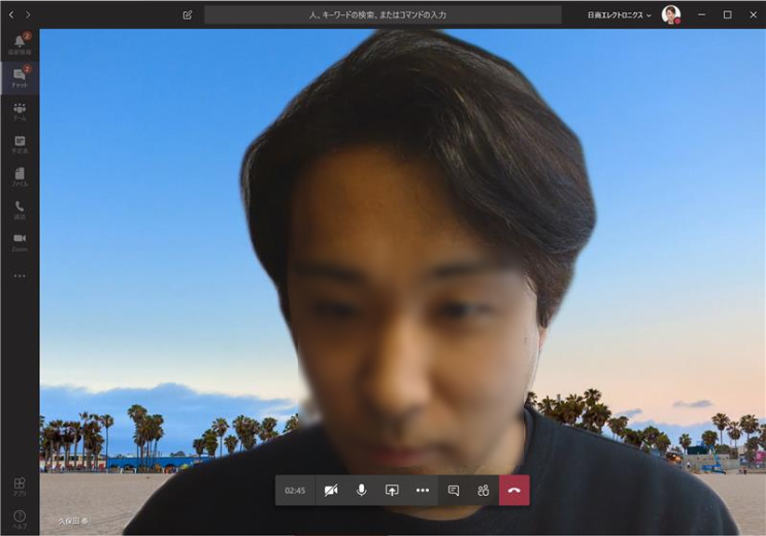766x536 pixels.
Task: Hang up the call
Action: tap(514, 490)
